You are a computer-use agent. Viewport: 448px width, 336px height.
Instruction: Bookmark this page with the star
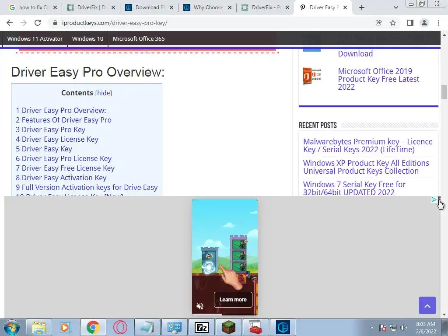point(393,23)
